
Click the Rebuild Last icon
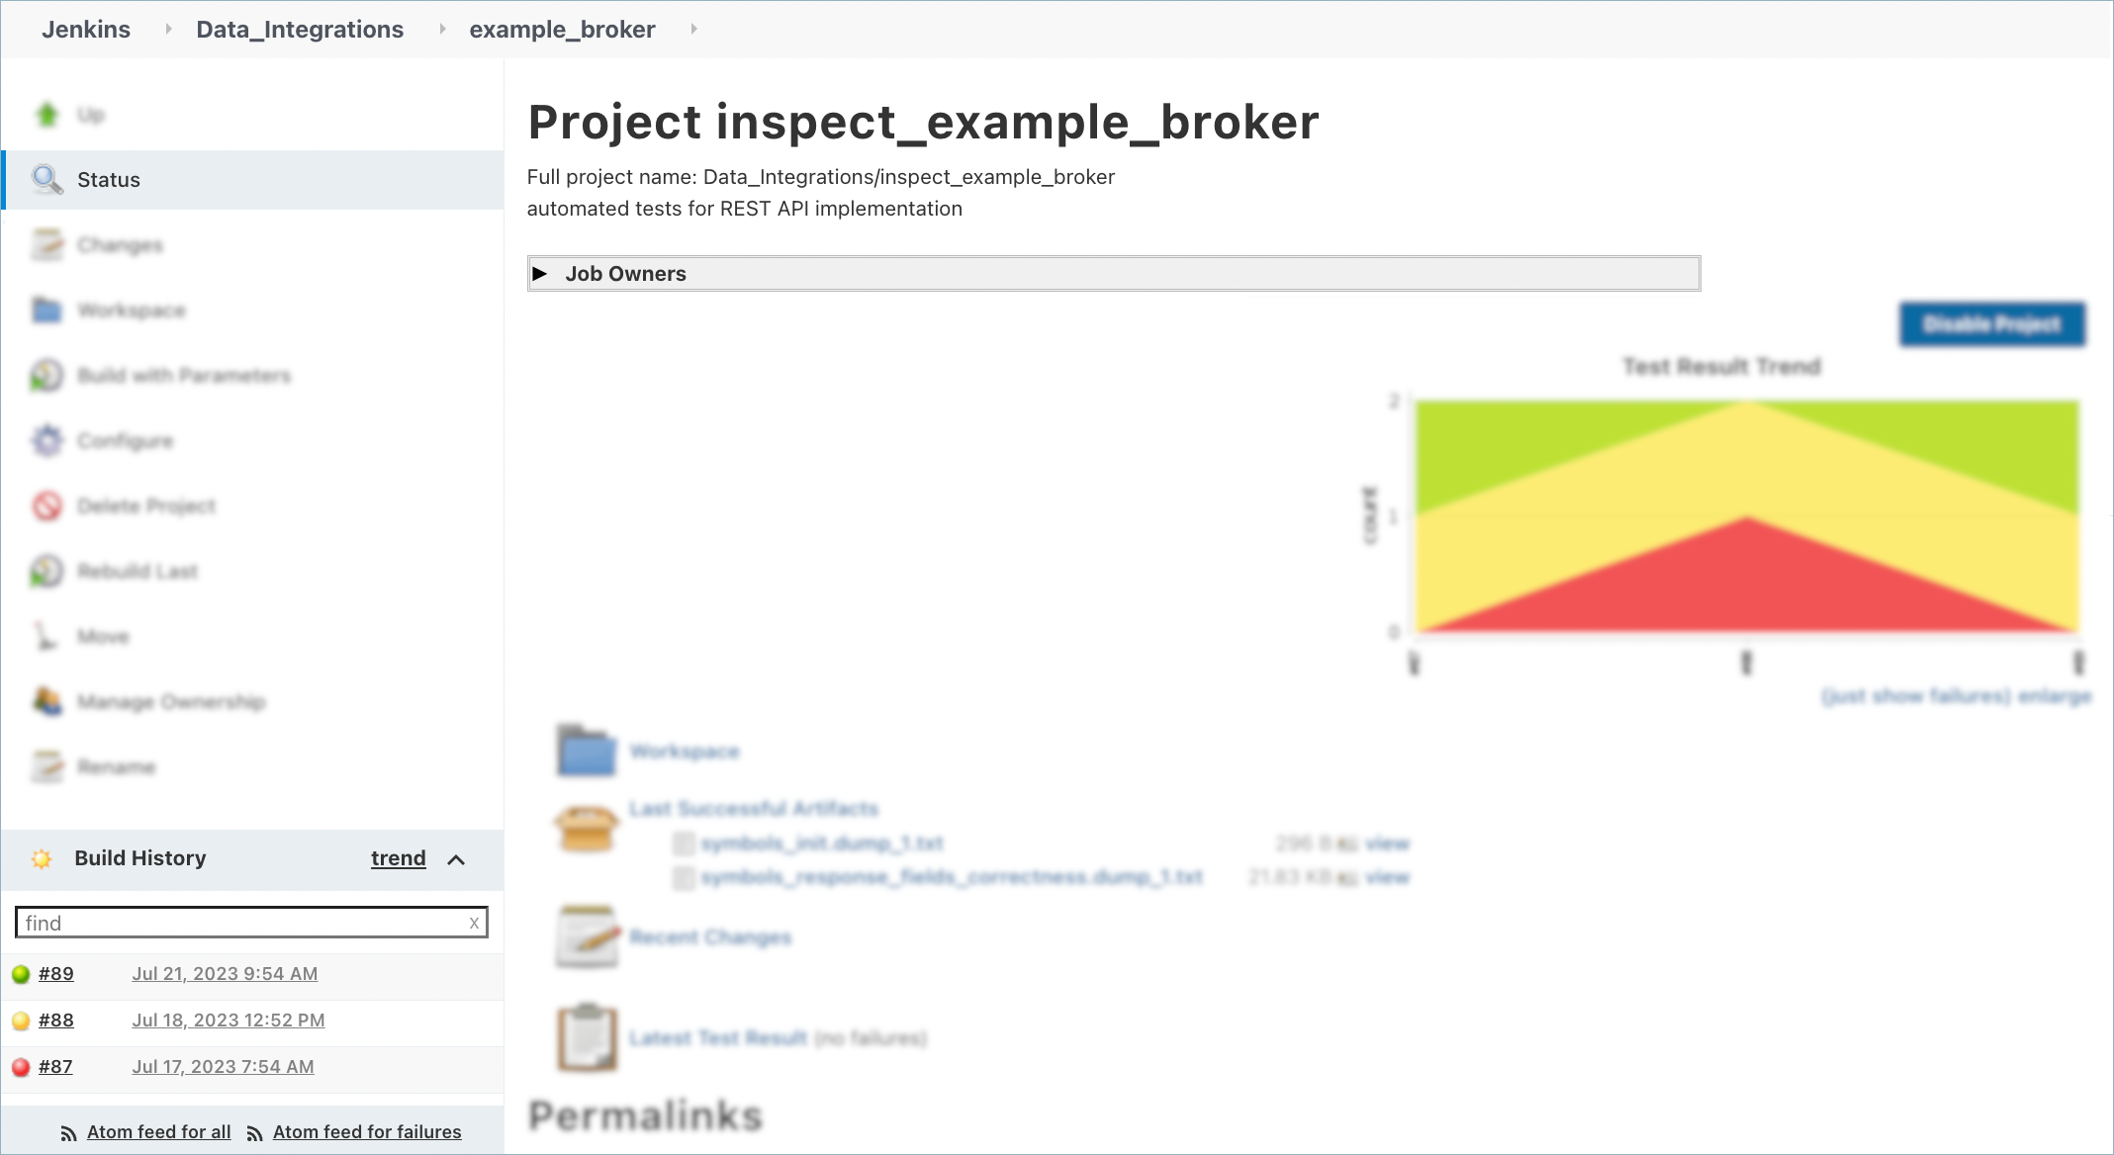48,571
